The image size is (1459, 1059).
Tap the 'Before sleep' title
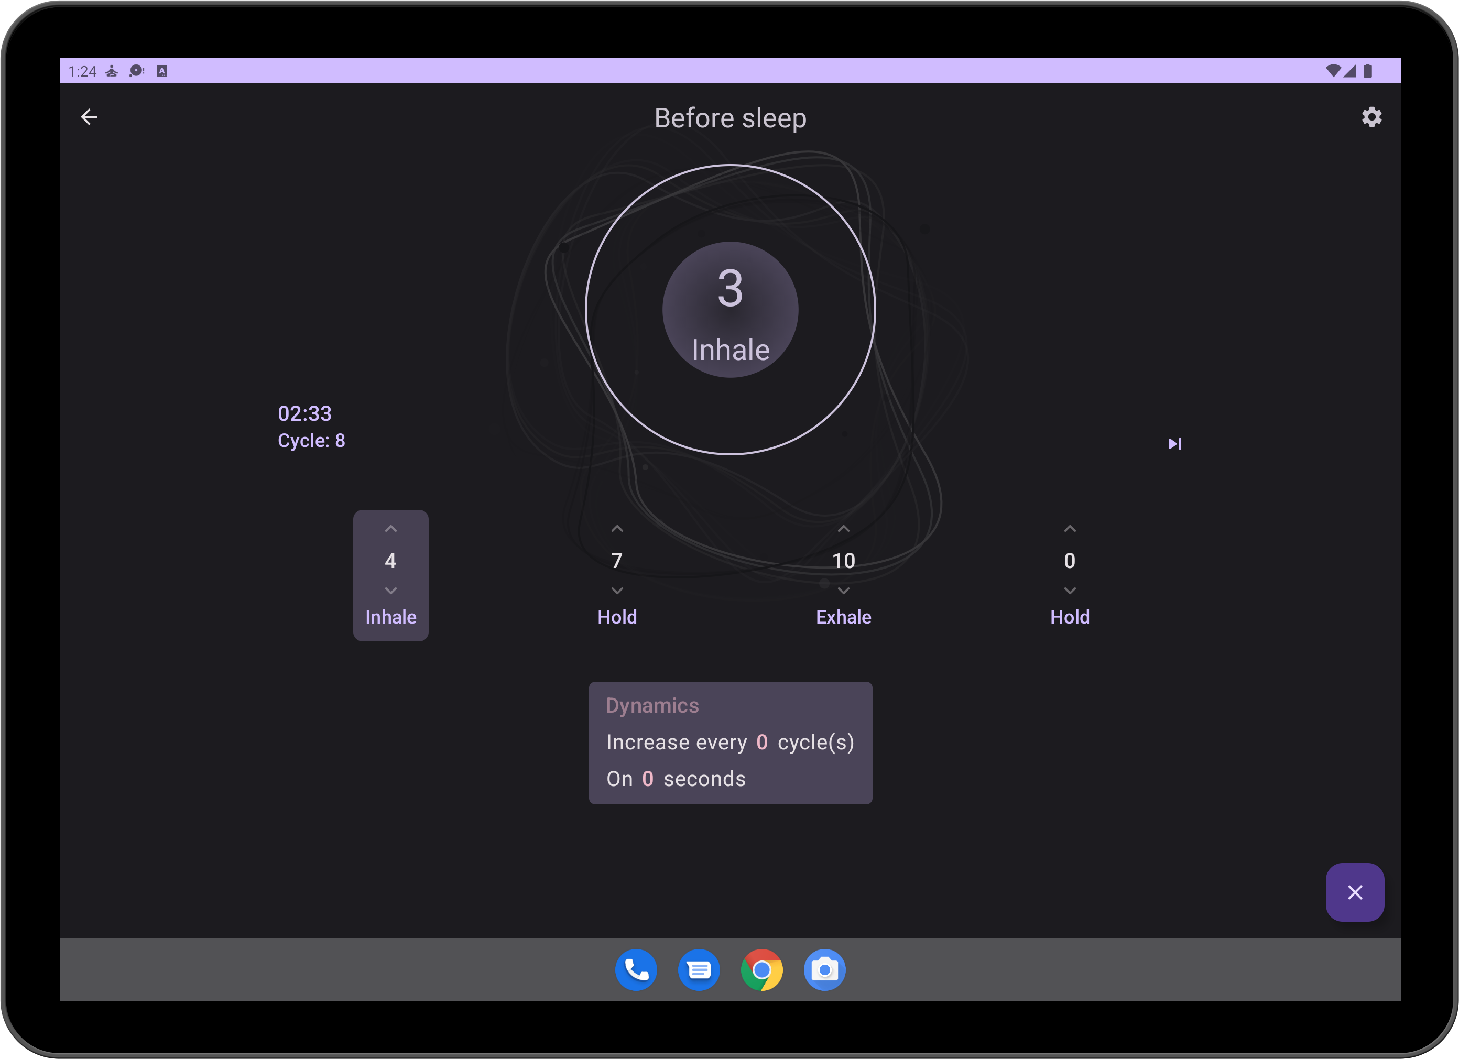pyautogui.click(x=730, y=118)
